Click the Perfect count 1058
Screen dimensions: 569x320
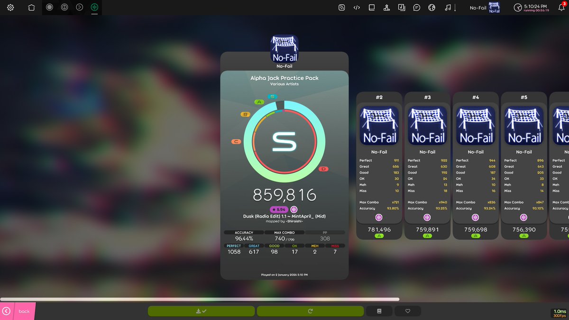[x=234, y=252]
